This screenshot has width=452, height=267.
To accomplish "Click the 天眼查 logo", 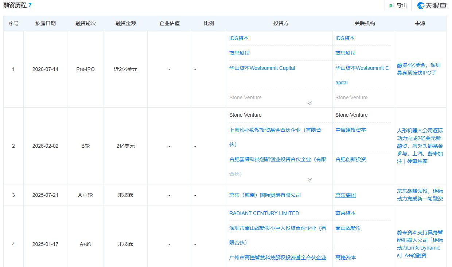I will click(432, 5).
